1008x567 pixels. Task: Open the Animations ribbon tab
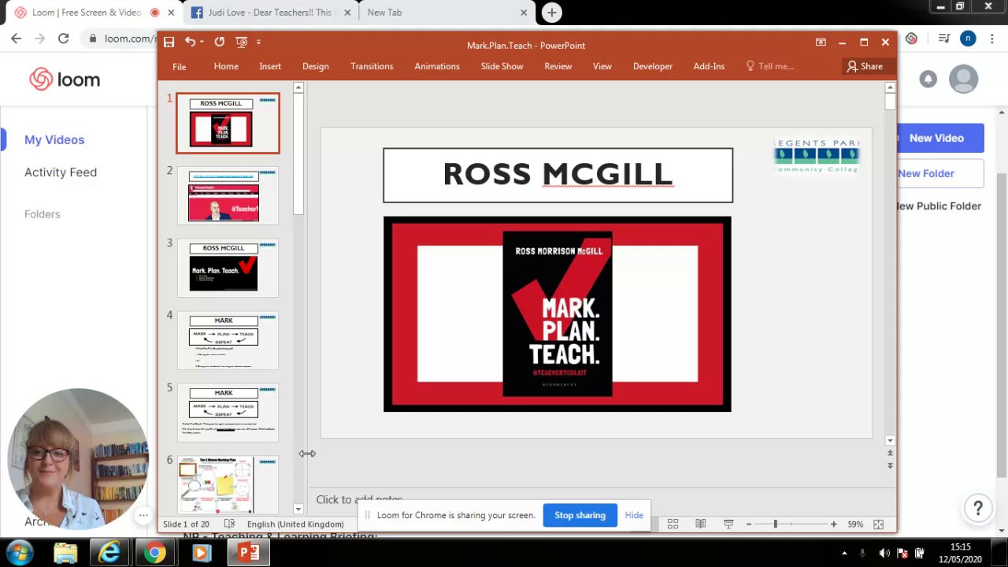[x=437, y=66]
